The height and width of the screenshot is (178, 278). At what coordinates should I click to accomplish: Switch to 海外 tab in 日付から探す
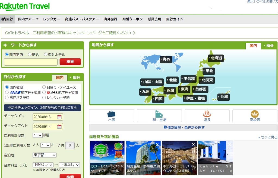pyautogui.click(x=75, y=77)
